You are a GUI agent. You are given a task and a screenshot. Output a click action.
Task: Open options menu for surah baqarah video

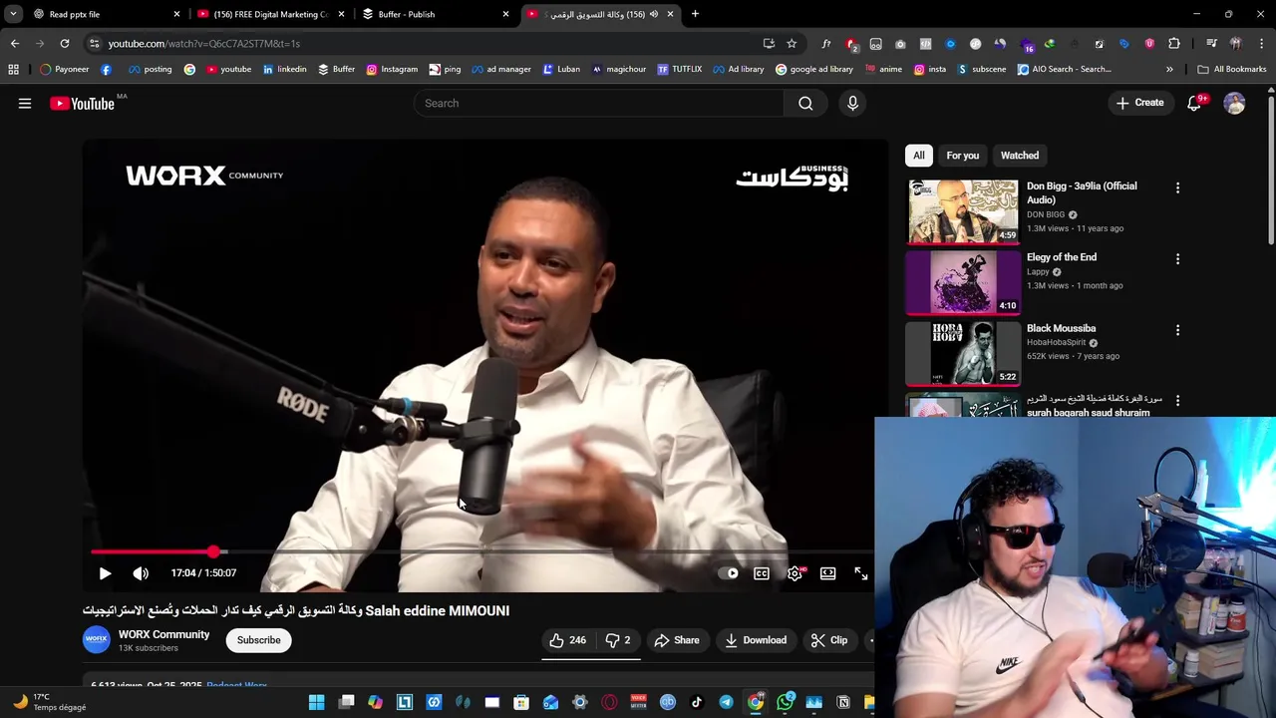click(1177, 400)
